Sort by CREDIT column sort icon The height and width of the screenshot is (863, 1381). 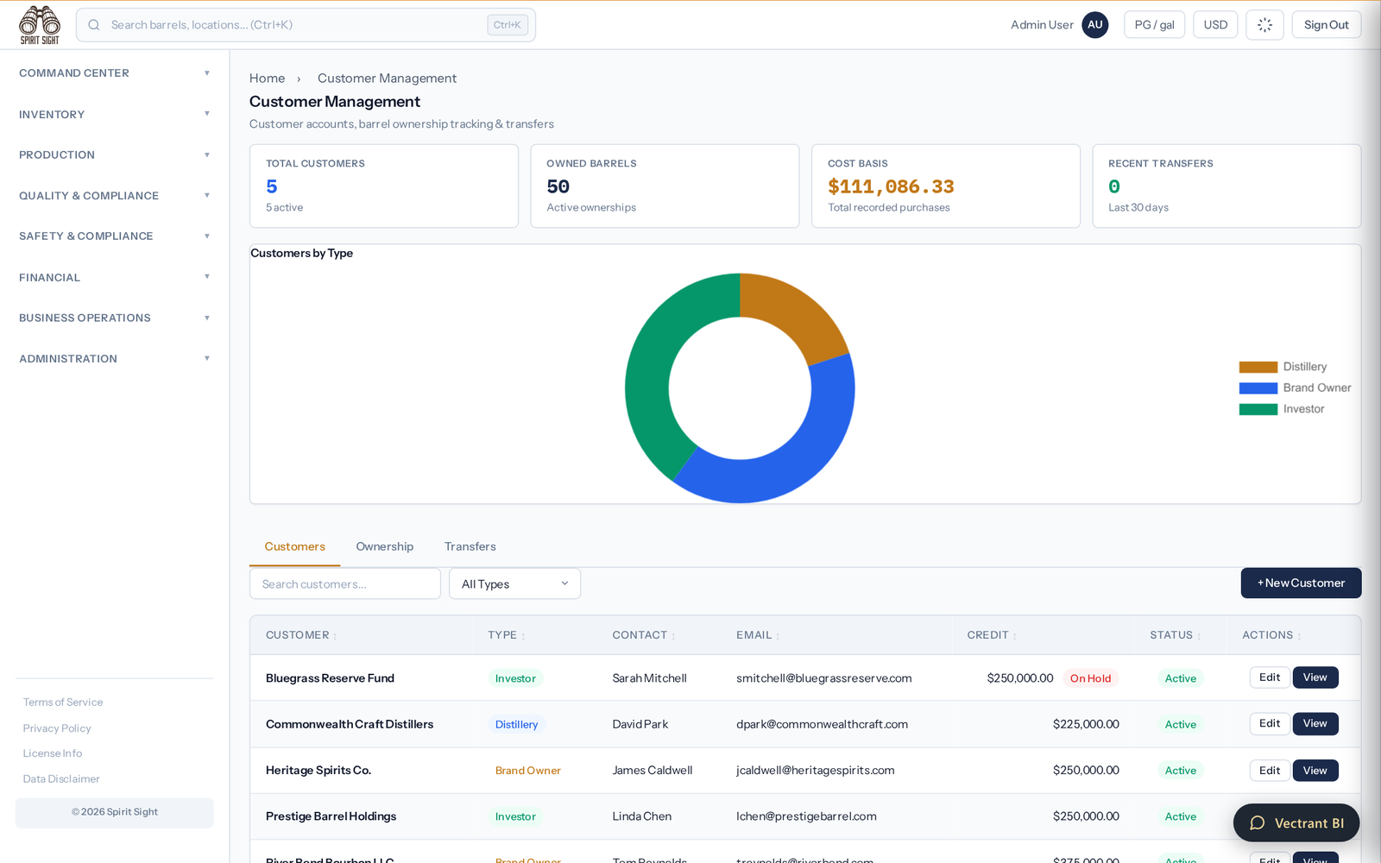point(1014,636)
